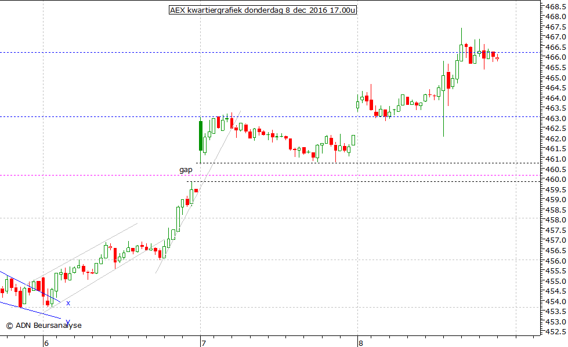This screenshot has height=347, width=568.
Task: Click price label 454.5 on axis
Action: coord(556,291)
